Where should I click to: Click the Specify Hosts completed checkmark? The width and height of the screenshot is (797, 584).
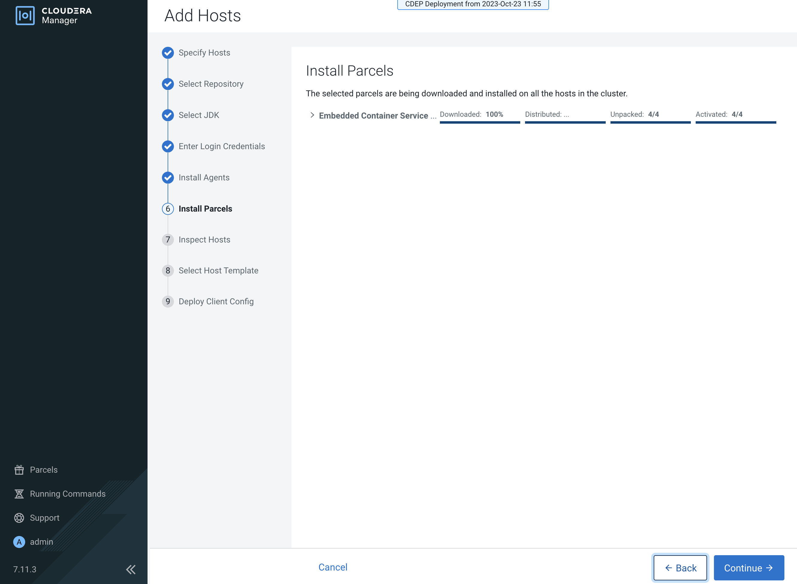[x=168, y=53]
